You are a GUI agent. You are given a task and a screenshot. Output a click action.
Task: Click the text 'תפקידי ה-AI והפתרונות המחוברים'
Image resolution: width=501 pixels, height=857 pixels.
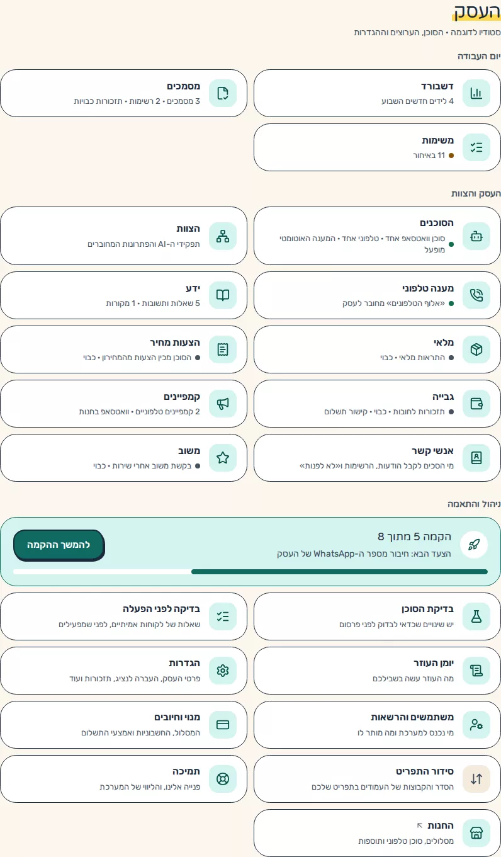[x=144, y=244]
